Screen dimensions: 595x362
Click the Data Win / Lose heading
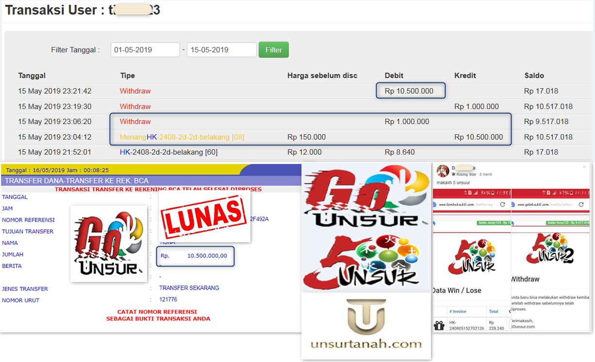pos(457,290)
